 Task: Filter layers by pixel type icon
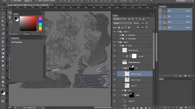(129, 19)
